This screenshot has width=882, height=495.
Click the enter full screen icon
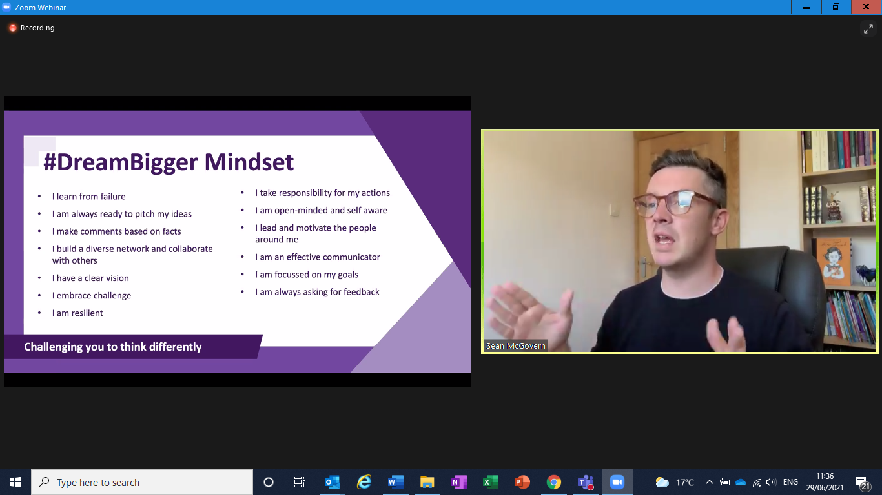(x=868, y=29)
